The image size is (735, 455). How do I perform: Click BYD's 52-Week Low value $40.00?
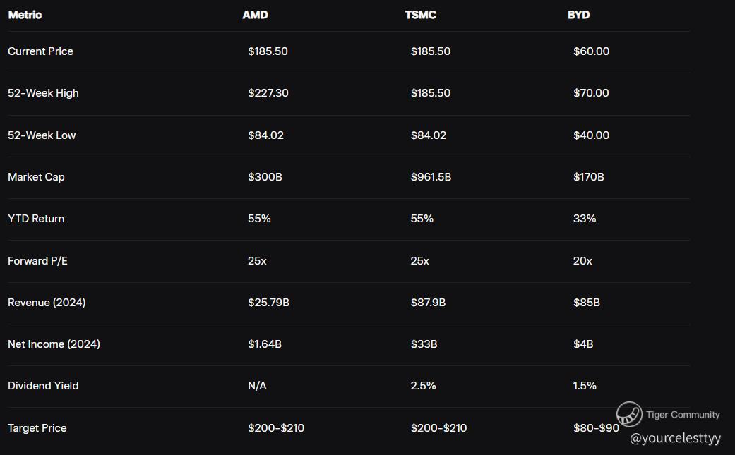tap(591, 135)
